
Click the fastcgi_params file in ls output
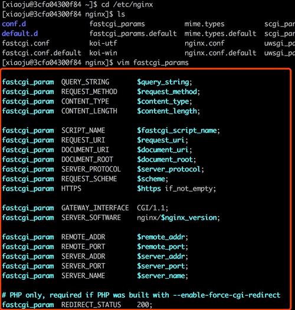pyautogui.click(x=117, y=24)
